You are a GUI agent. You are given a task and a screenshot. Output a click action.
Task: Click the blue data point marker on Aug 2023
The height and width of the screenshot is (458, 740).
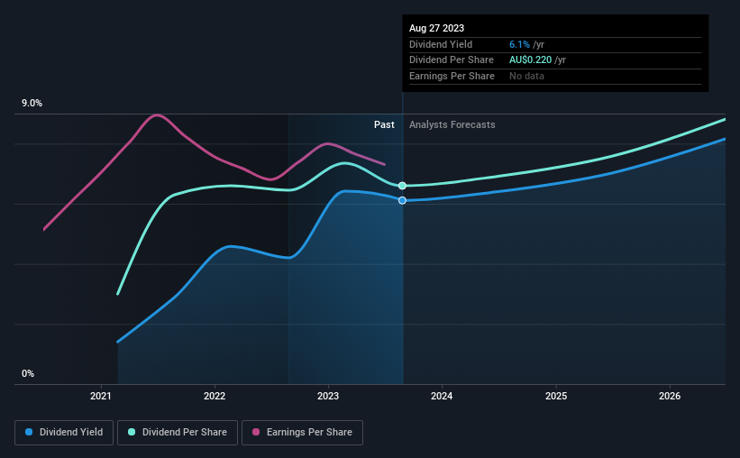(x=402, y=201)
